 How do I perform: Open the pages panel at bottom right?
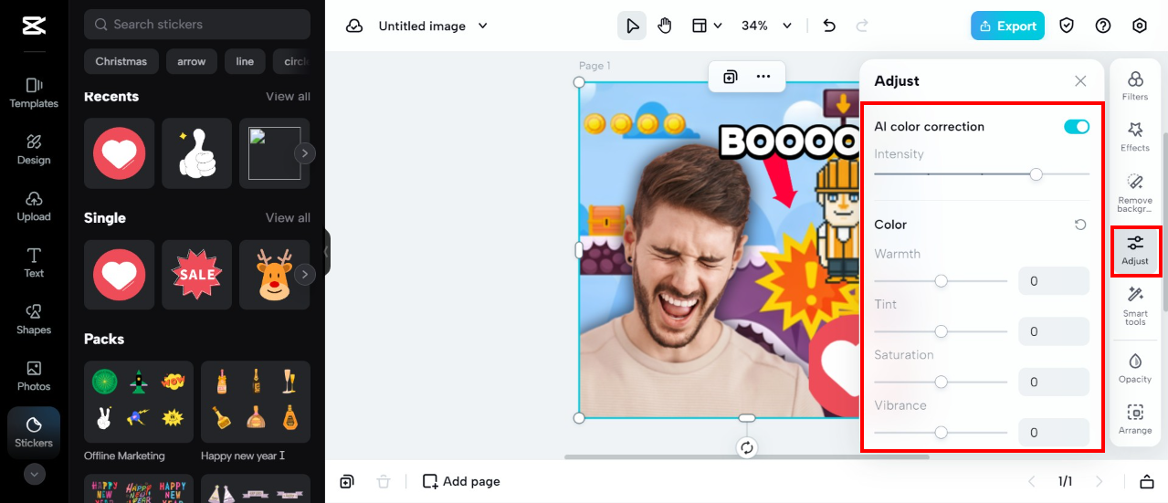click(1146, 481)
